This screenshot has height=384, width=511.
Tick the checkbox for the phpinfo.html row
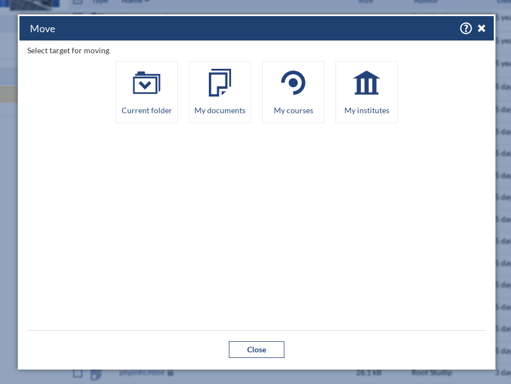click(78, 373)
